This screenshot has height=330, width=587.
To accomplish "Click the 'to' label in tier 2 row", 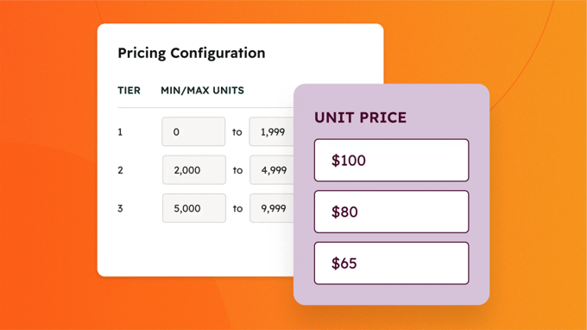I will pos(237,170).
